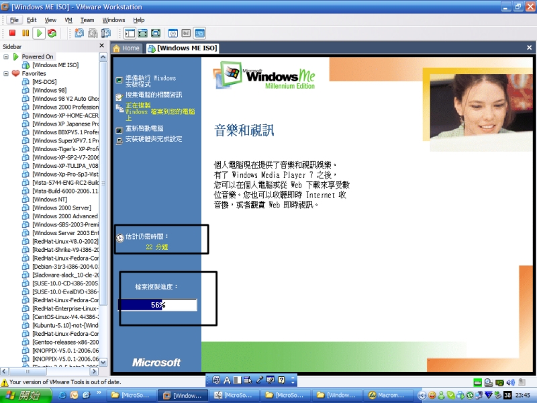
Task: Open the View menu
Action: click(x=50, y=20)
